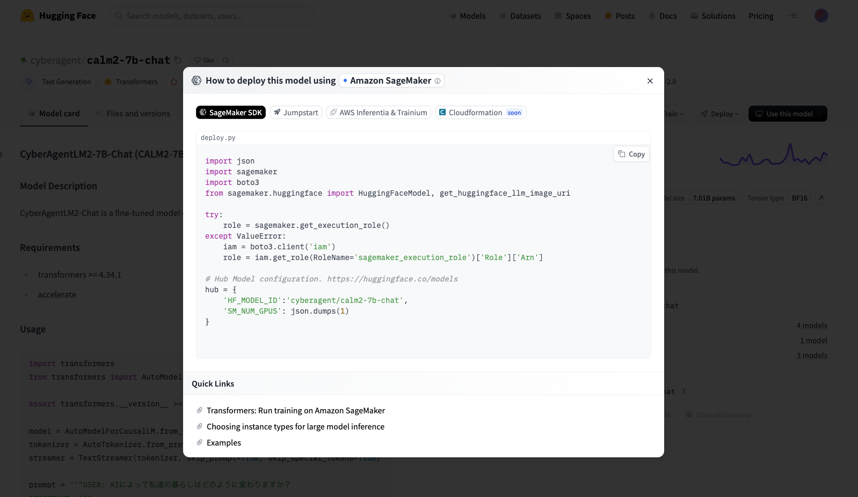This screenshot has height=497, width=858.
Task: Open the Pricing page
Action: point(761,16)
